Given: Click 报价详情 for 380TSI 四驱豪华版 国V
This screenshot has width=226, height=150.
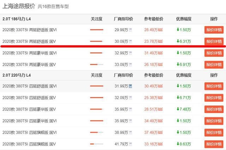Looking at the screenshot, I should coord(214,109).
